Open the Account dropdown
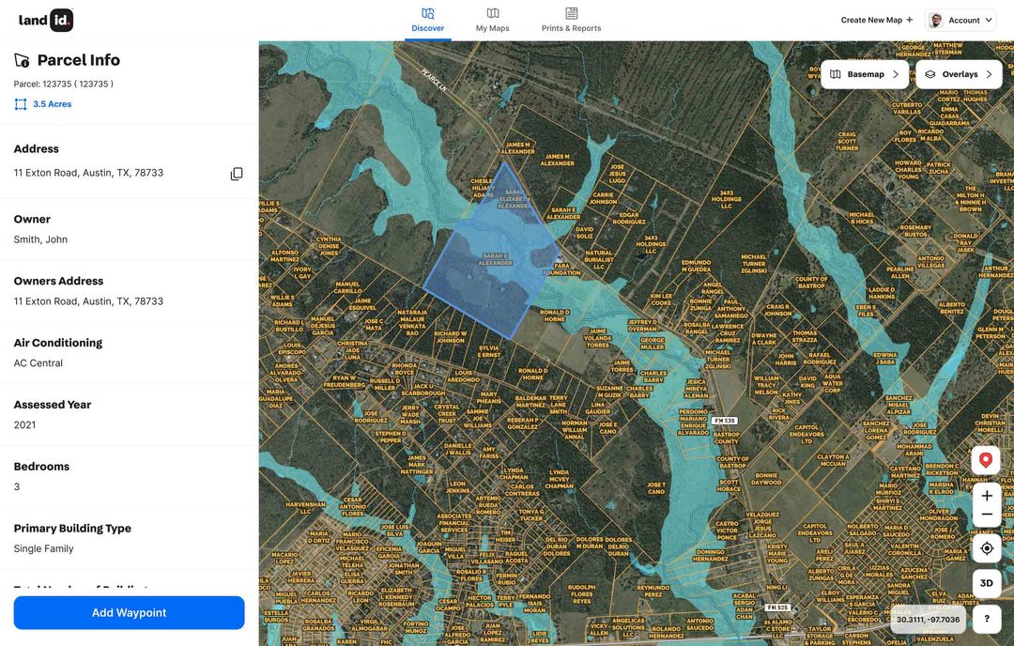 pos(960,19)
